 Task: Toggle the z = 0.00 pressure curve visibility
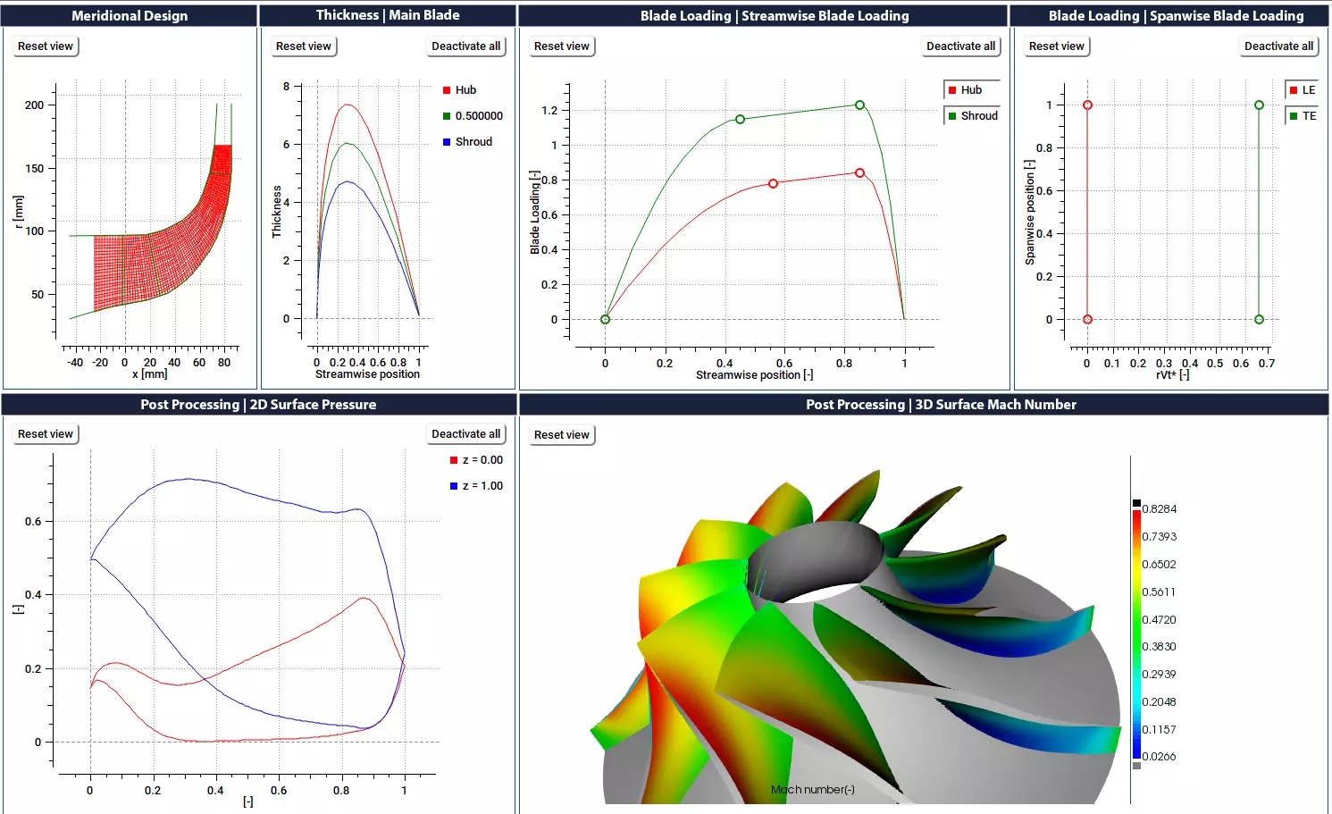454,459
